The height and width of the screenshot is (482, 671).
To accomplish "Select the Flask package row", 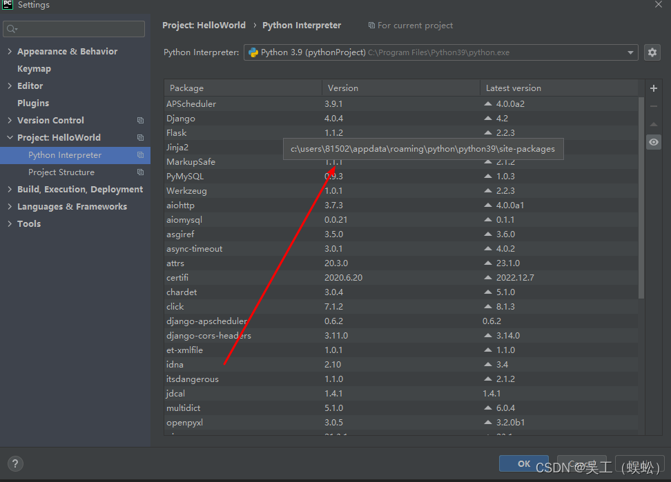I will point(401,133).
